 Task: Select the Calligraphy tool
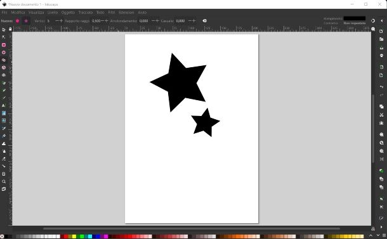[4, 98]
